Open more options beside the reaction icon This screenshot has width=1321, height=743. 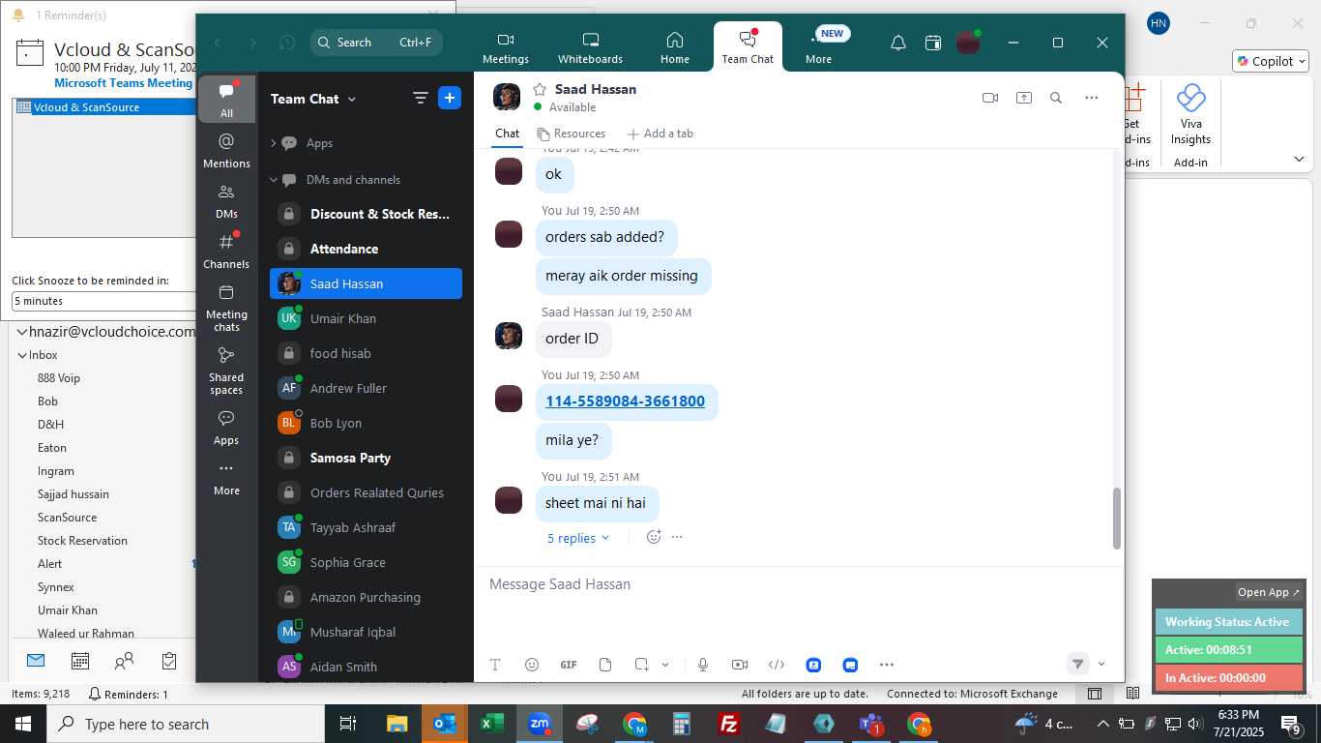tap(677, 537)
